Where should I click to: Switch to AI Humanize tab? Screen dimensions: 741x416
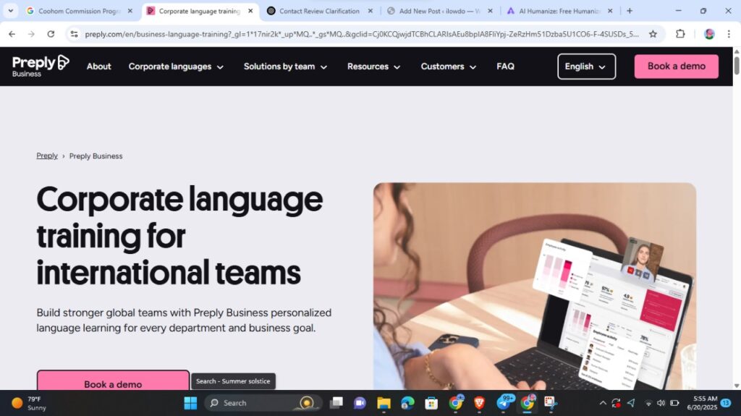click(x=559, y=11)
